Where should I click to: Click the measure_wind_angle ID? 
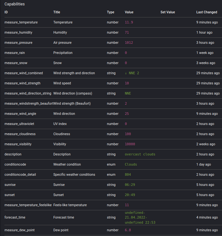click(20, 114)
